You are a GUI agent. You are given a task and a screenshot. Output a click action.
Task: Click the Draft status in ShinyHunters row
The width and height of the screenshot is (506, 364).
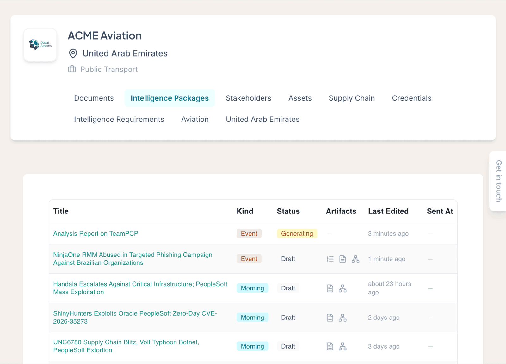click(x=288, y=318)
